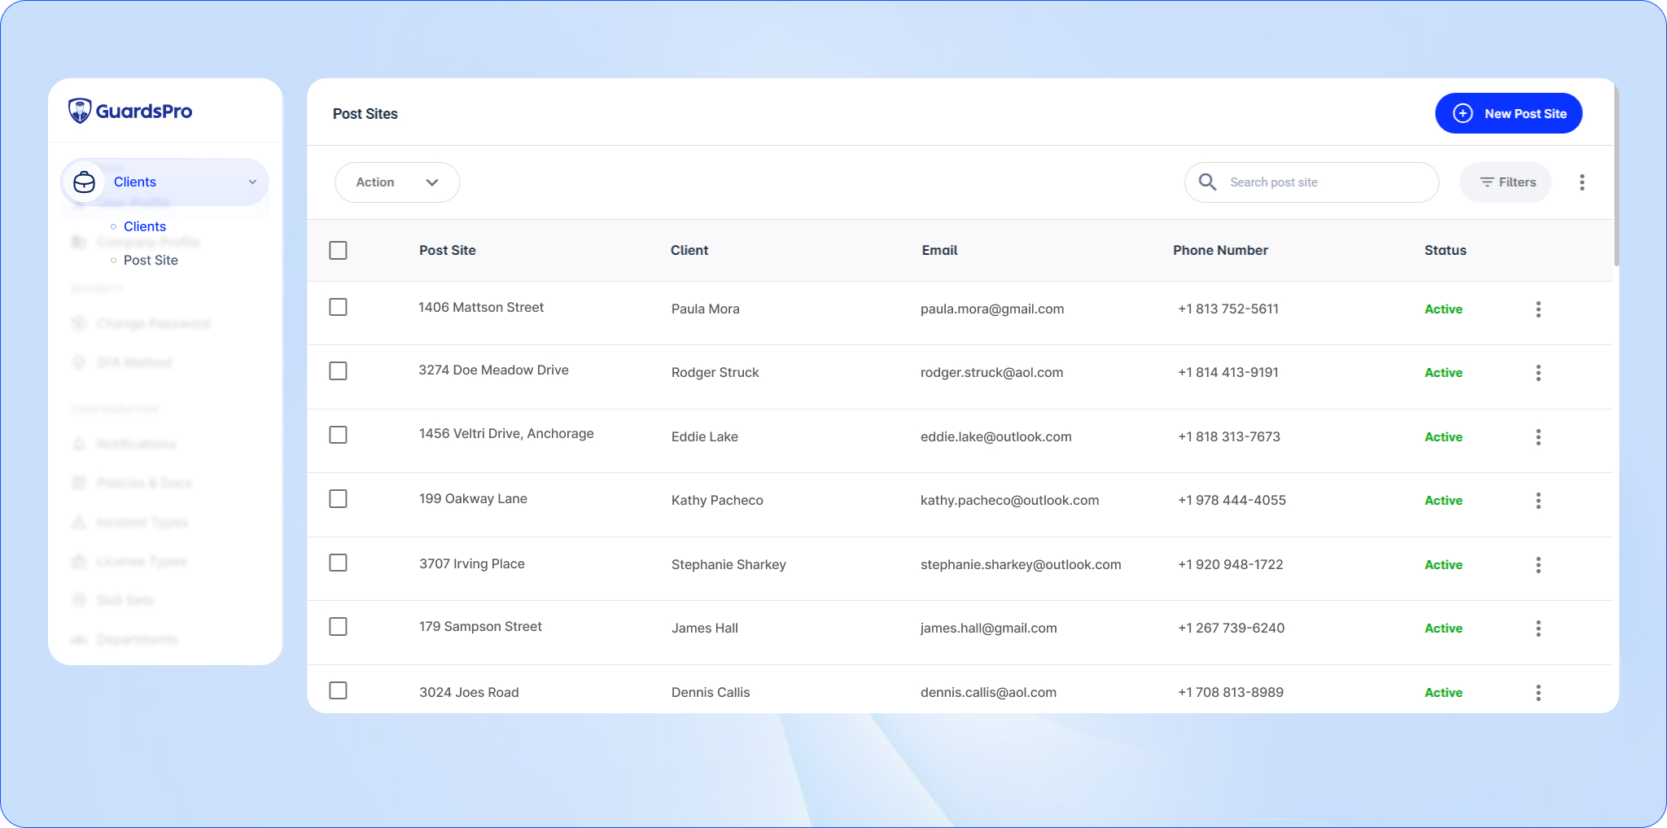Image resolution: width=1667 pixels, height=828 pixels.
Task: Click the Status column header
Action: click(1445, 251)
